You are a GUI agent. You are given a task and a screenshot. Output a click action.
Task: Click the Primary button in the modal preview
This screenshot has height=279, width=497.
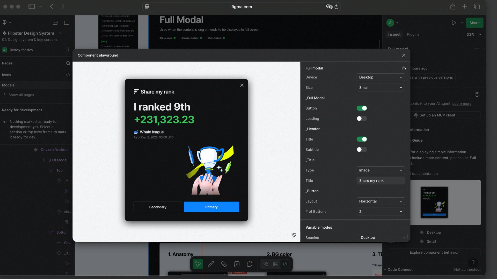click(211, 207)
